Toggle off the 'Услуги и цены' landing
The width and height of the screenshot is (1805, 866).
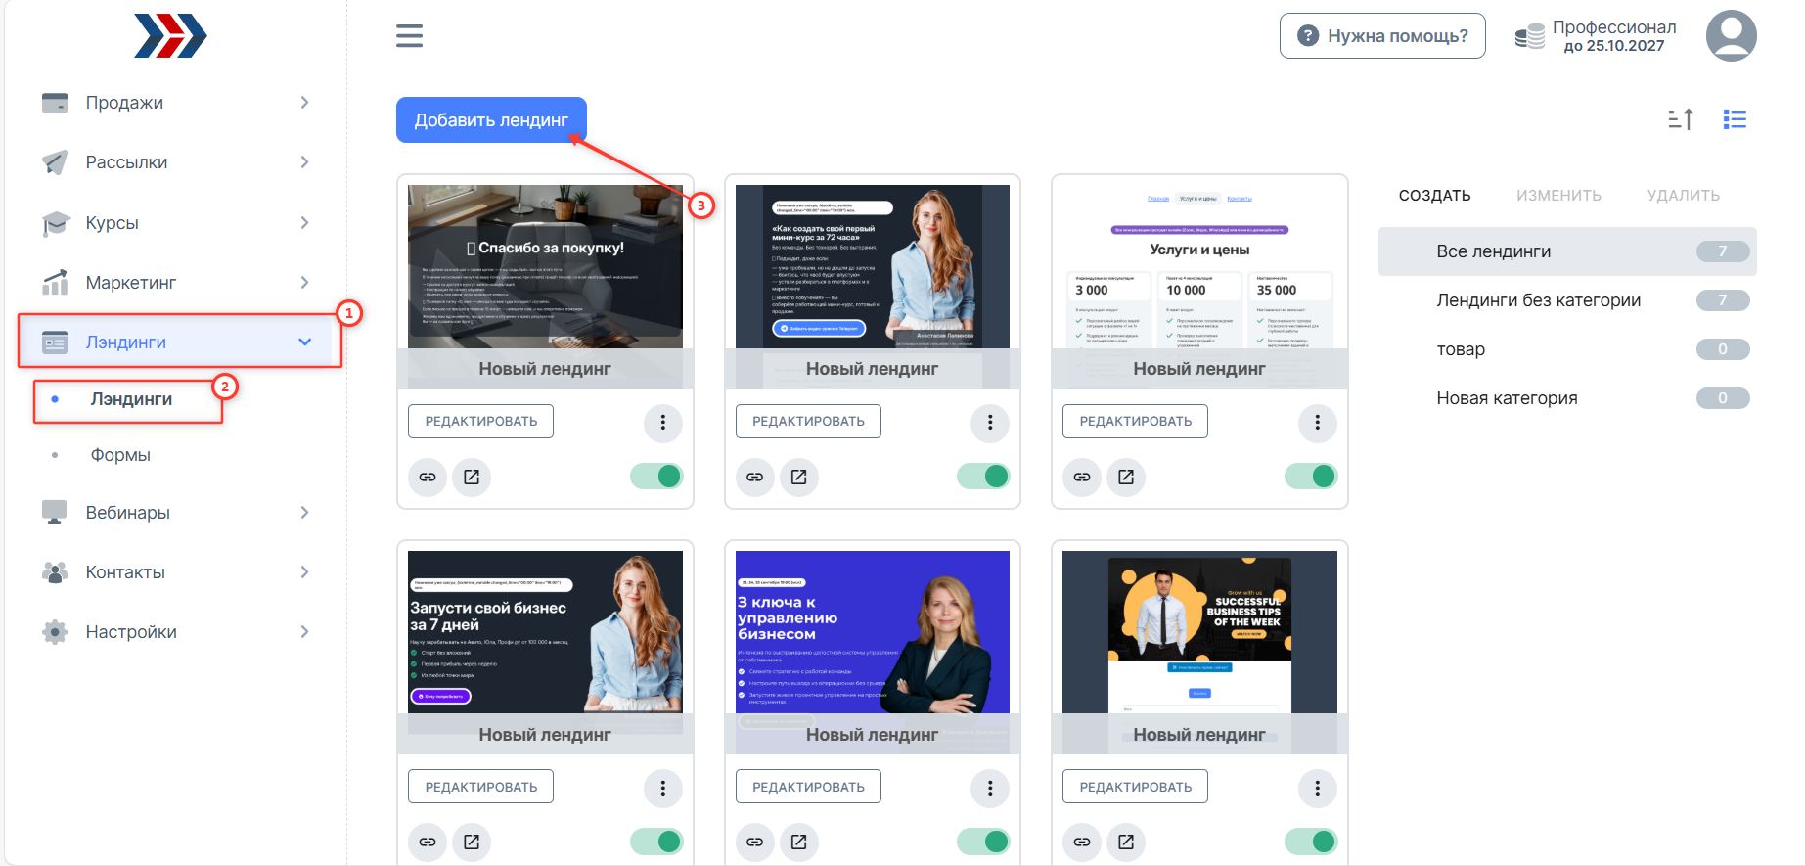coord(1311,477)
